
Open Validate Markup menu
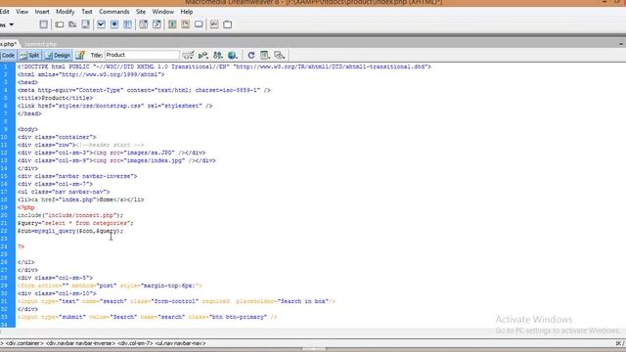(x=203, y=55)
